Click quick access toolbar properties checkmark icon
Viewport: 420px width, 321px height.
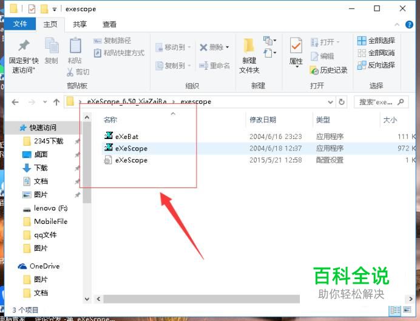pos(32,9)
